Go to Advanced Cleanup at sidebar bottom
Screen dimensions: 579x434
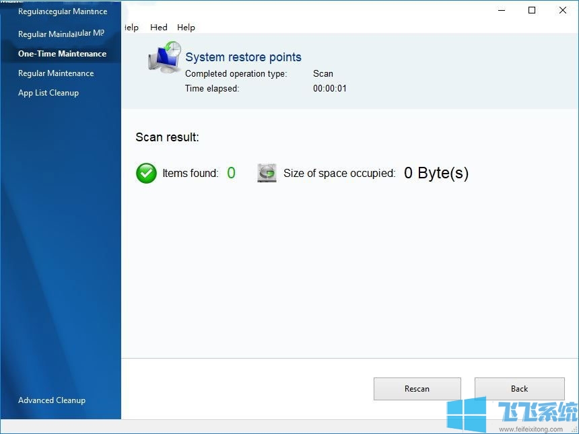coord(52,400)
